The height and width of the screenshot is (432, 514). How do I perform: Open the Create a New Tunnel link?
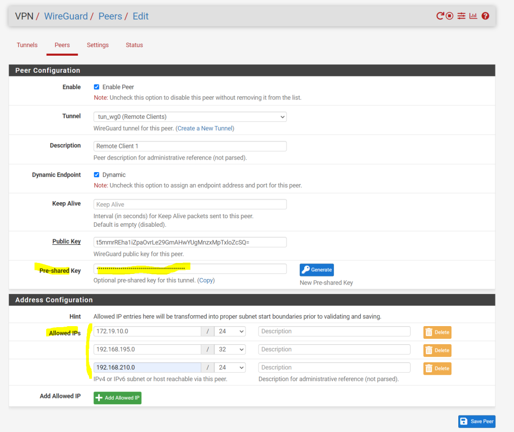click(205, 128)
